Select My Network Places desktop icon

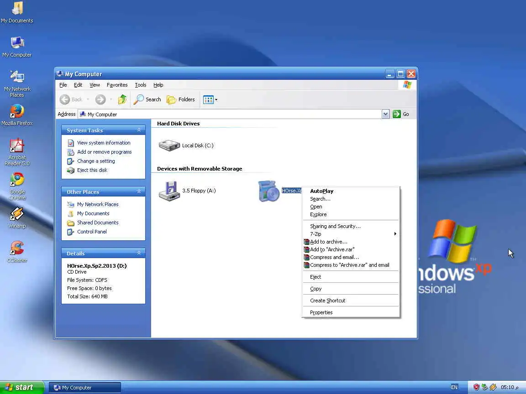pos(17,84)
